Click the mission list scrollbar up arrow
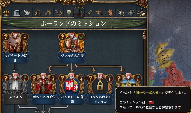The width and height of the screenshot is (191, 113). click(x=144, y=33)
